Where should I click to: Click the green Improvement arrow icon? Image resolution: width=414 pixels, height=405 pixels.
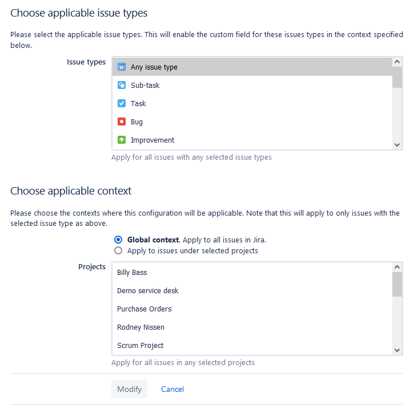click(121, 140)
